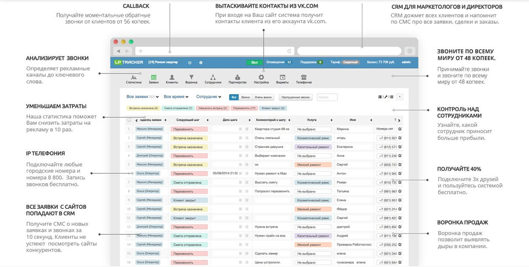This screenshot has height=267, width=529.
Task: Expand the Все заявки dropdown
Action: 143,96
